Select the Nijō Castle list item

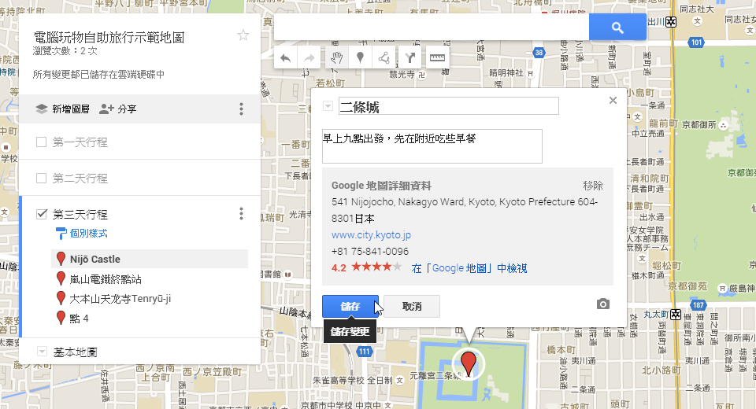(x=150, y=259)
